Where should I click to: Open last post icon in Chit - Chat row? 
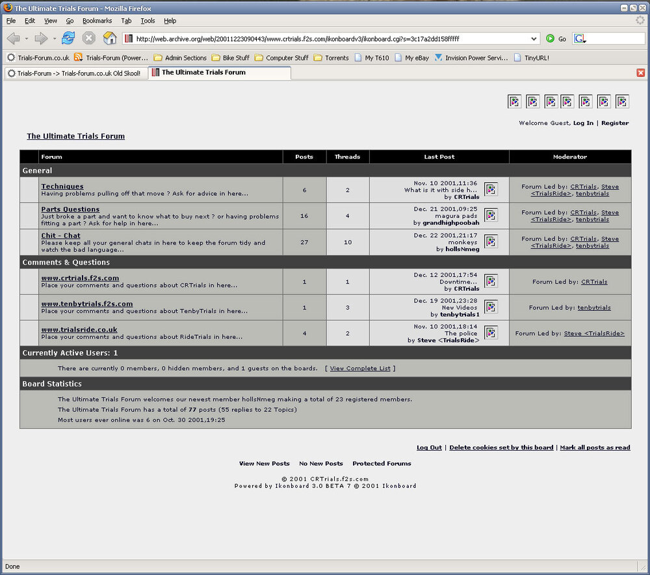click(491, 241)
